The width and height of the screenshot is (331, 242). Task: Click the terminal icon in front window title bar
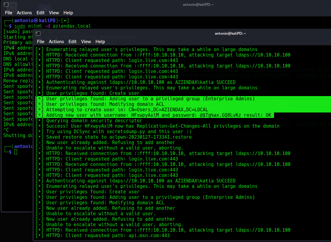38,33
